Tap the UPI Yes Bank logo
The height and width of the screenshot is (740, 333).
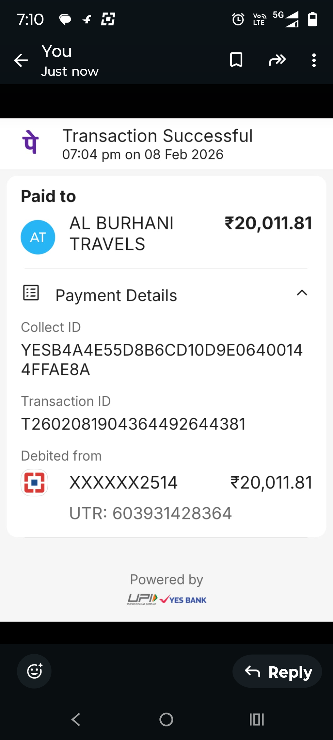pos(167,599)
